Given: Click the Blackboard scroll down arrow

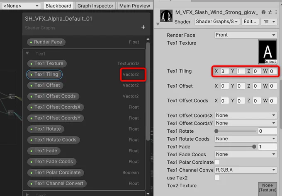Looking at the screenshot, I should pyautogui.click(x=148, y=194).
